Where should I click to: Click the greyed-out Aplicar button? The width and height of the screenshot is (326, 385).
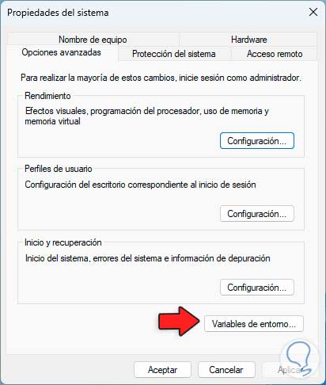[290, 370]
